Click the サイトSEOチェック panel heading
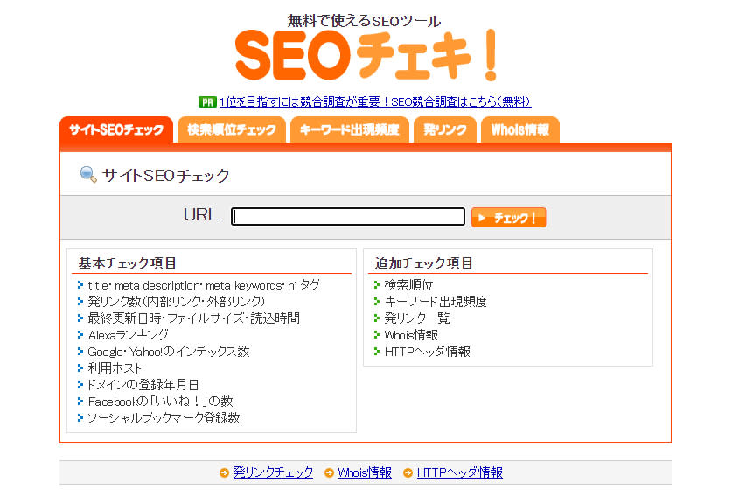The image size is (746, 496). (x=165, y=175)
